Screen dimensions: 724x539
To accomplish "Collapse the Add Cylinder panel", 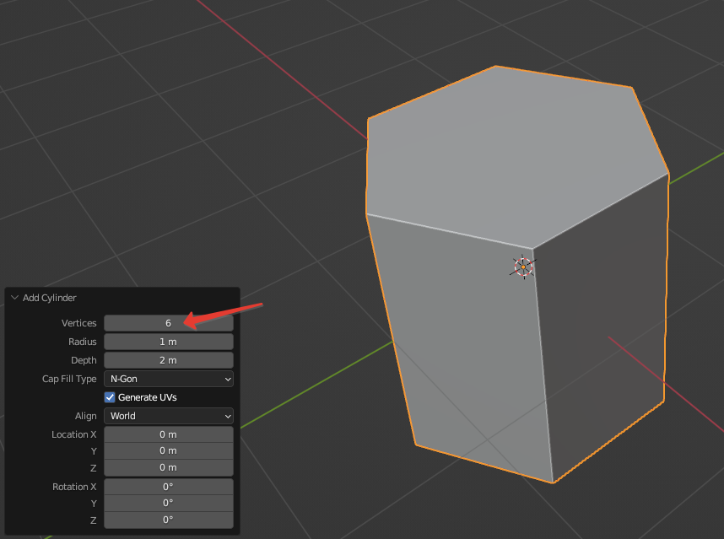I will click(x=14, y=298).
